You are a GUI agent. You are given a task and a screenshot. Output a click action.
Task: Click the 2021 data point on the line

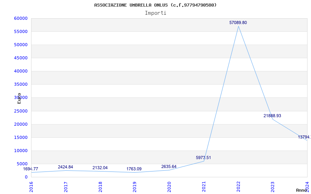pos(204,161)
